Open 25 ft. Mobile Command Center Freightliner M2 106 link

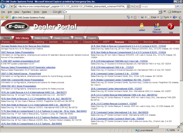point(121,80)
